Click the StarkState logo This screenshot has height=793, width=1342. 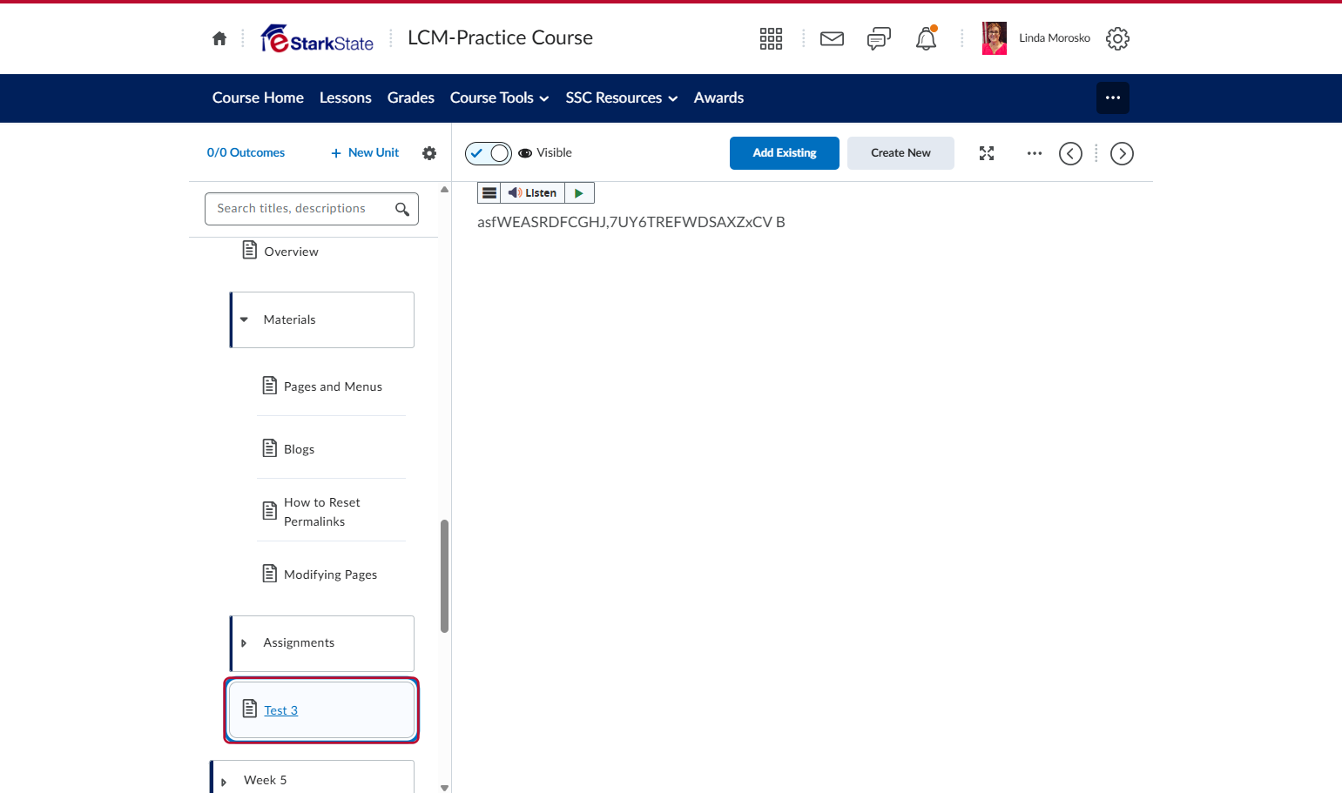coord(317,38)
